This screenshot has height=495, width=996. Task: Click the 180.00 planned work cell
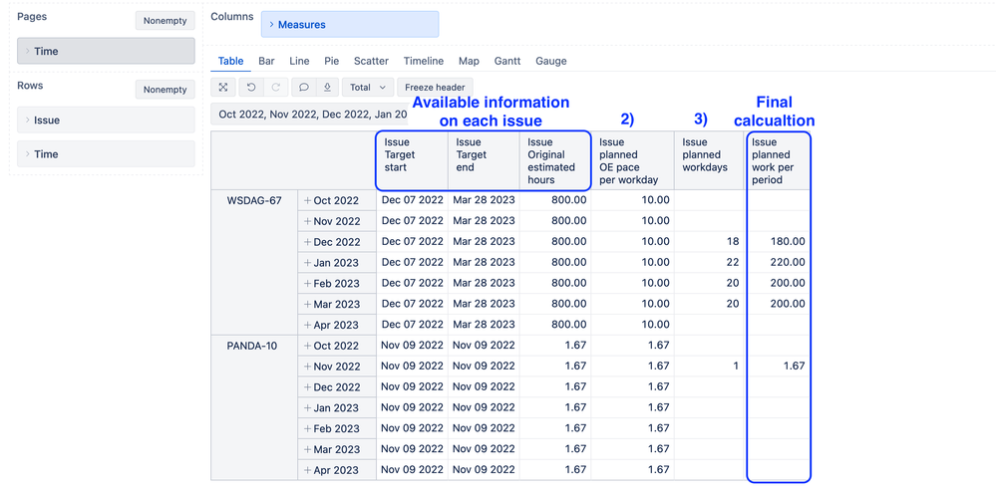[x=778, y=242]
